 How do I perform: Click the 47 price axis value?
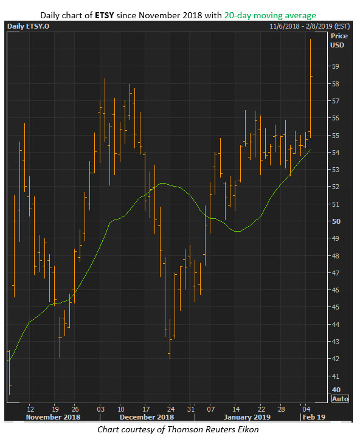[x=335, y=273]
